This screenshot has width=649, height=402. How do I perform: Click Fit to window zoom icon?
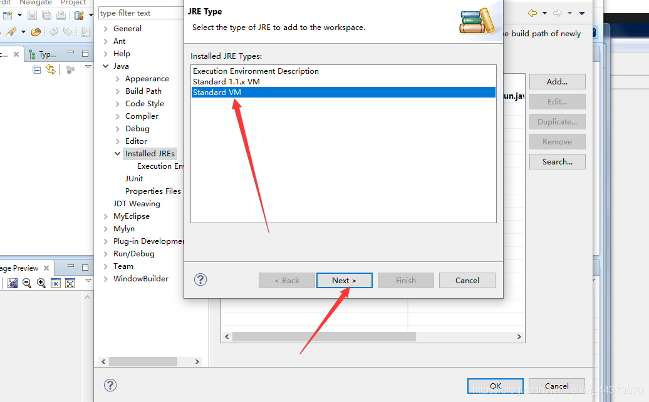point(70,283)
